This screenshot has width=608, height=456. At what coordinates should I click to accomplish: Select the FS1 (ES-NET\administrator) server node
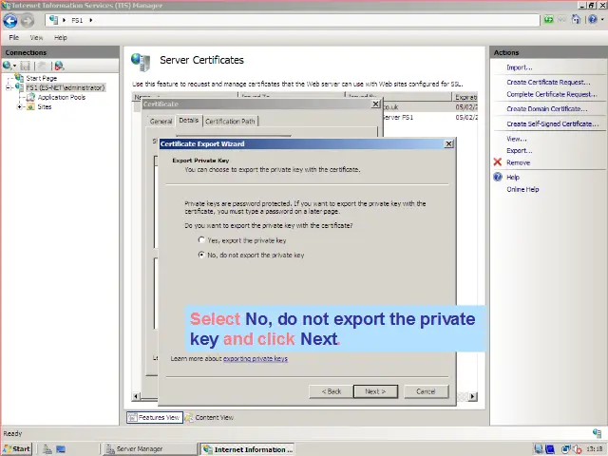coord(66,87)
